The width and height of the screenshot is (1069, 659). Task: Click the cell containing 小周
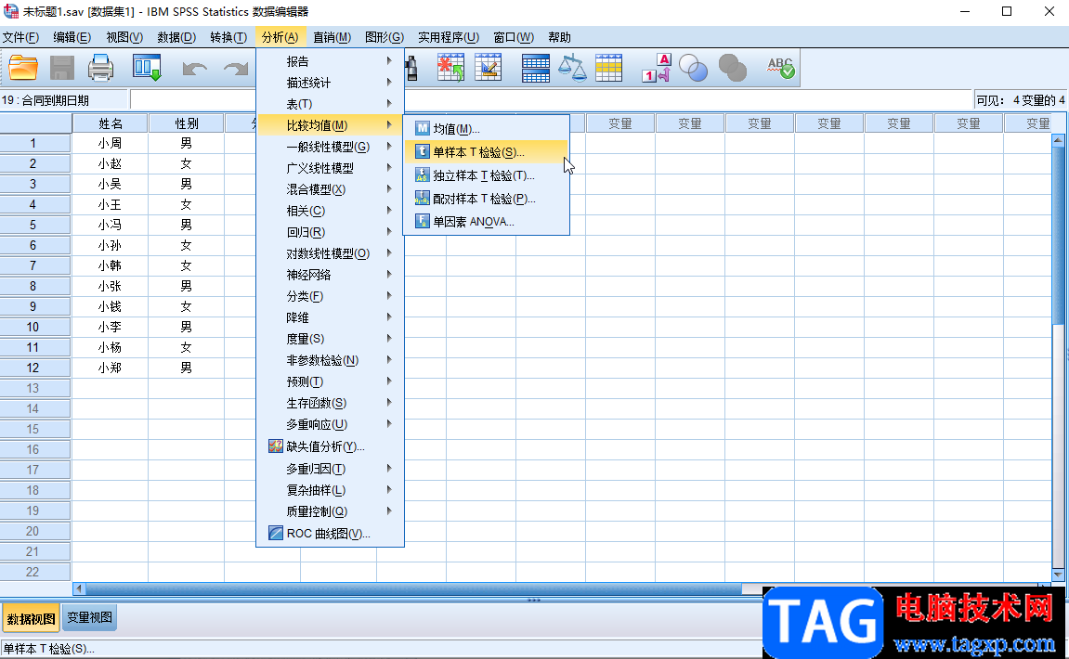click(111, 143)
